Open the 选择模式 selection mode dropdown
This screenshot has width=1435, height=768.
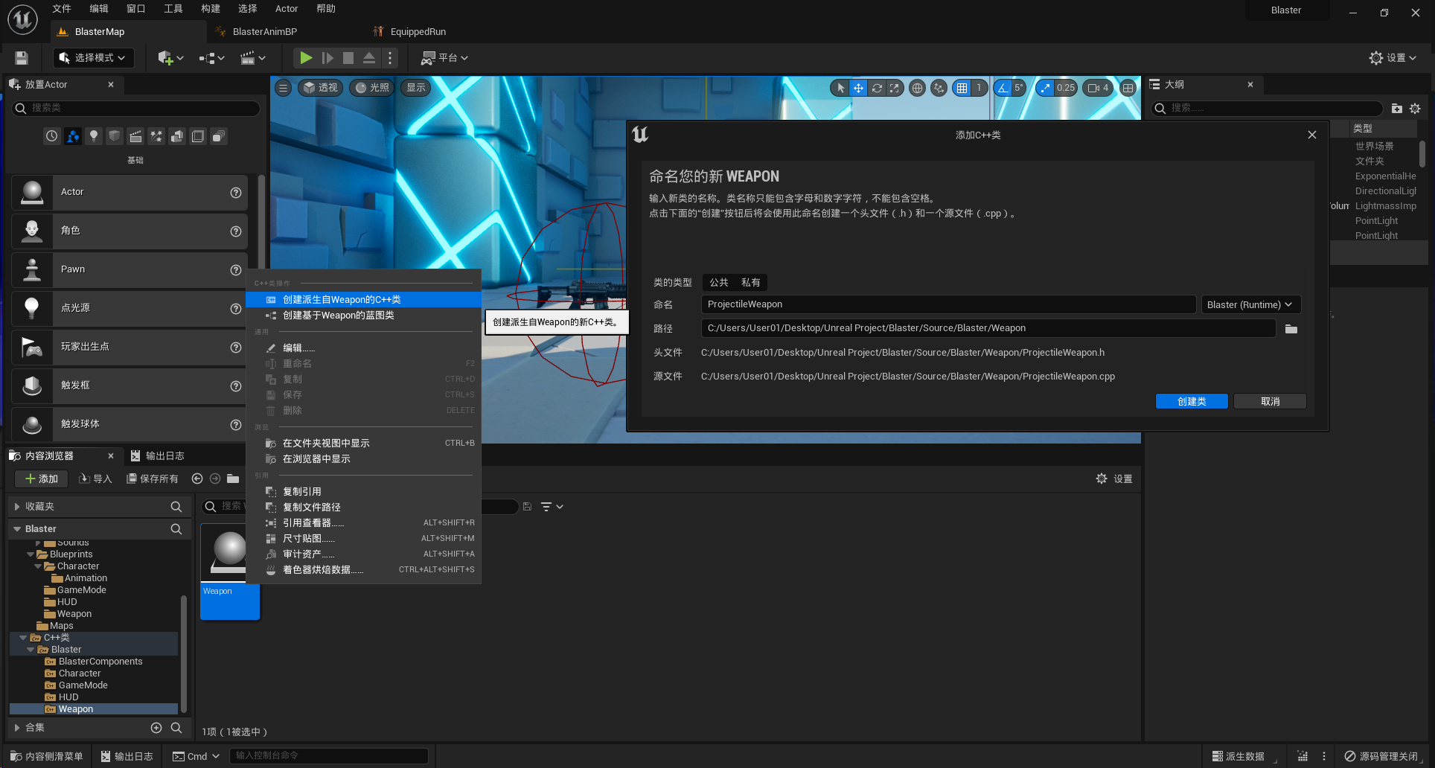coord(93,57)
